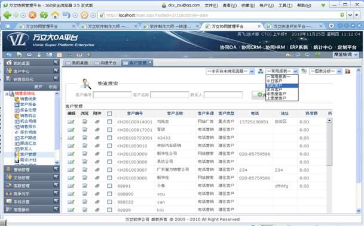
Task: Tick checkbox for customer KH20100723001
Action: (109, 138)
